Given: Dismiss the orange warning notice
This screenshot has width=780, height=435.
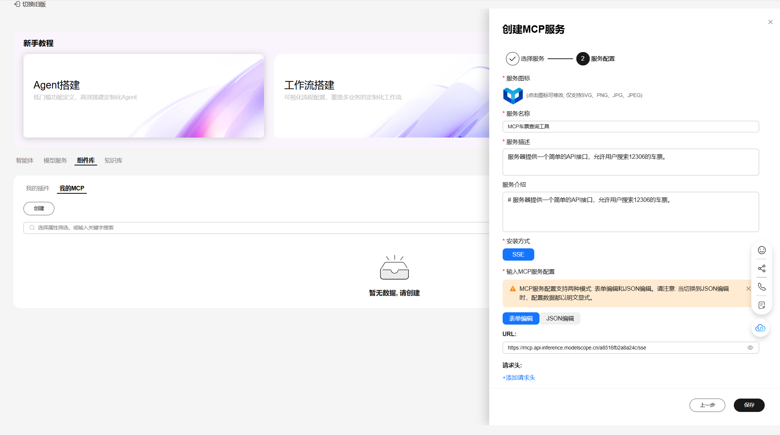Looking at the screenshot, I should pyautogui.click(x=748, y=289).
